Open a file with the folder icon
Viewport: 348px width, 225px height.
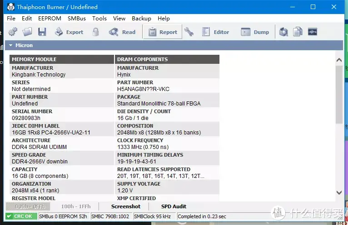click(x=27, y=32)
